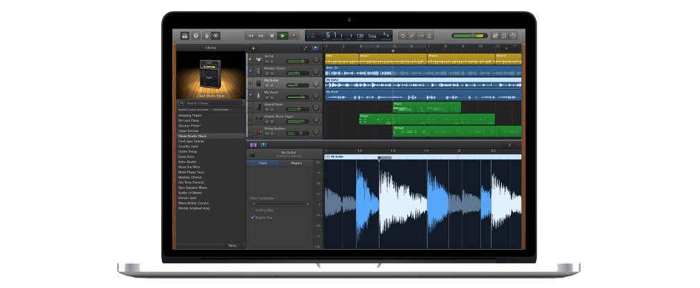This screenshot has width=700, height=288.
Task: Select the Grand Piano track icon
Action: (x=259, y=107)
